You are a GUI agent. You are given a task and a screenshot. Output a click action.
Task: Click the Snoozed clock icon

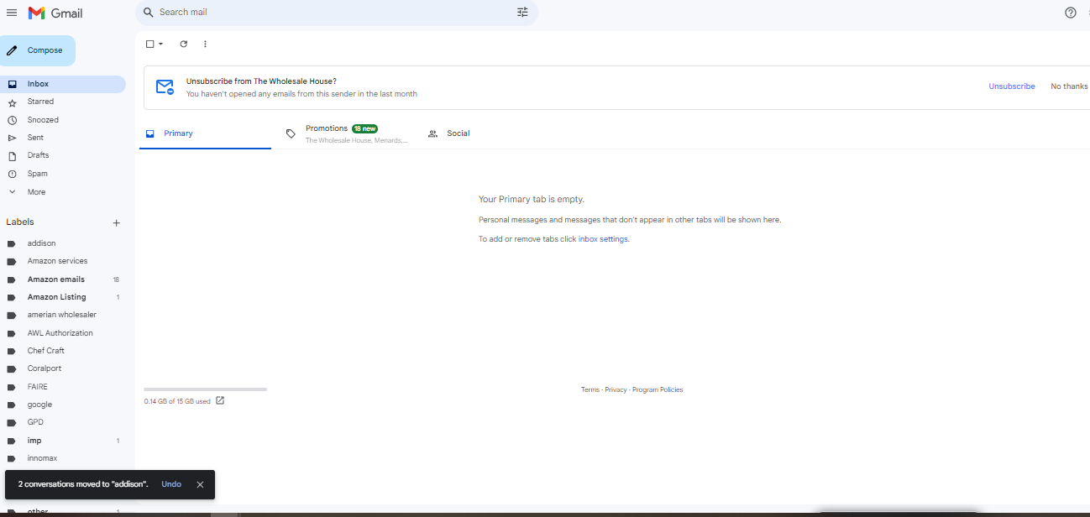pyautogui.click(x=12, y=120)
